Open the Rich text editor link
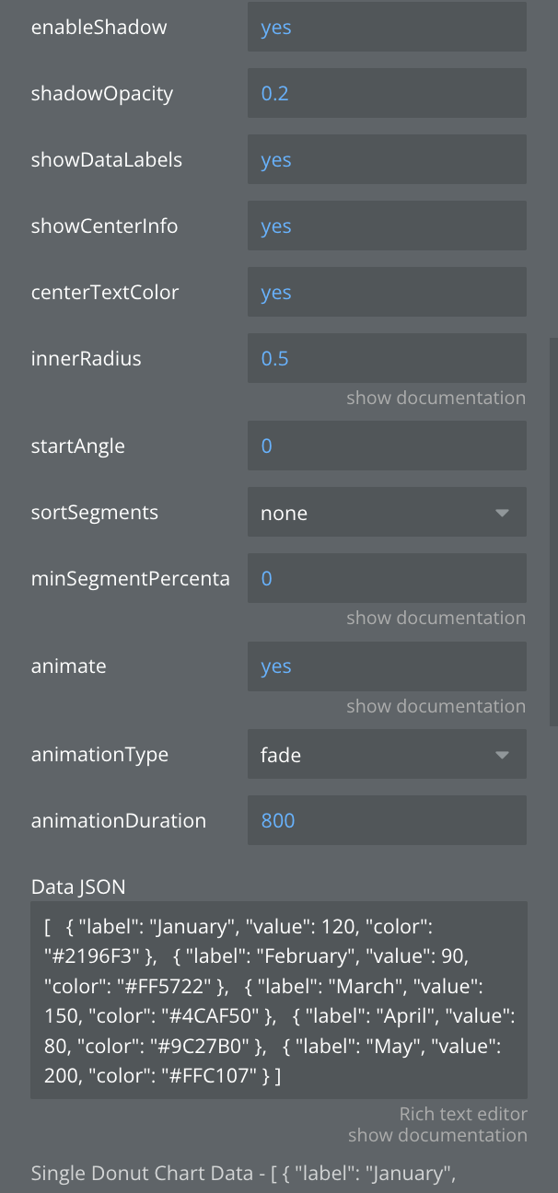Screen dimensions: 558x1193 pyautogui.click(x=463, y=1115)
